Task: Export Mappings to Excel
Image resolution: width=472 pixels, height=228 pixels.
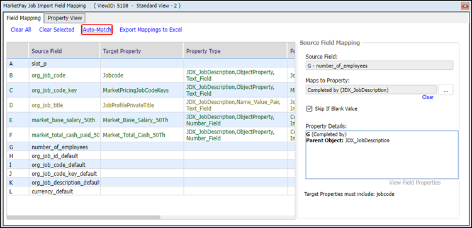Action: pyautogui.click(x=151, y=30)
